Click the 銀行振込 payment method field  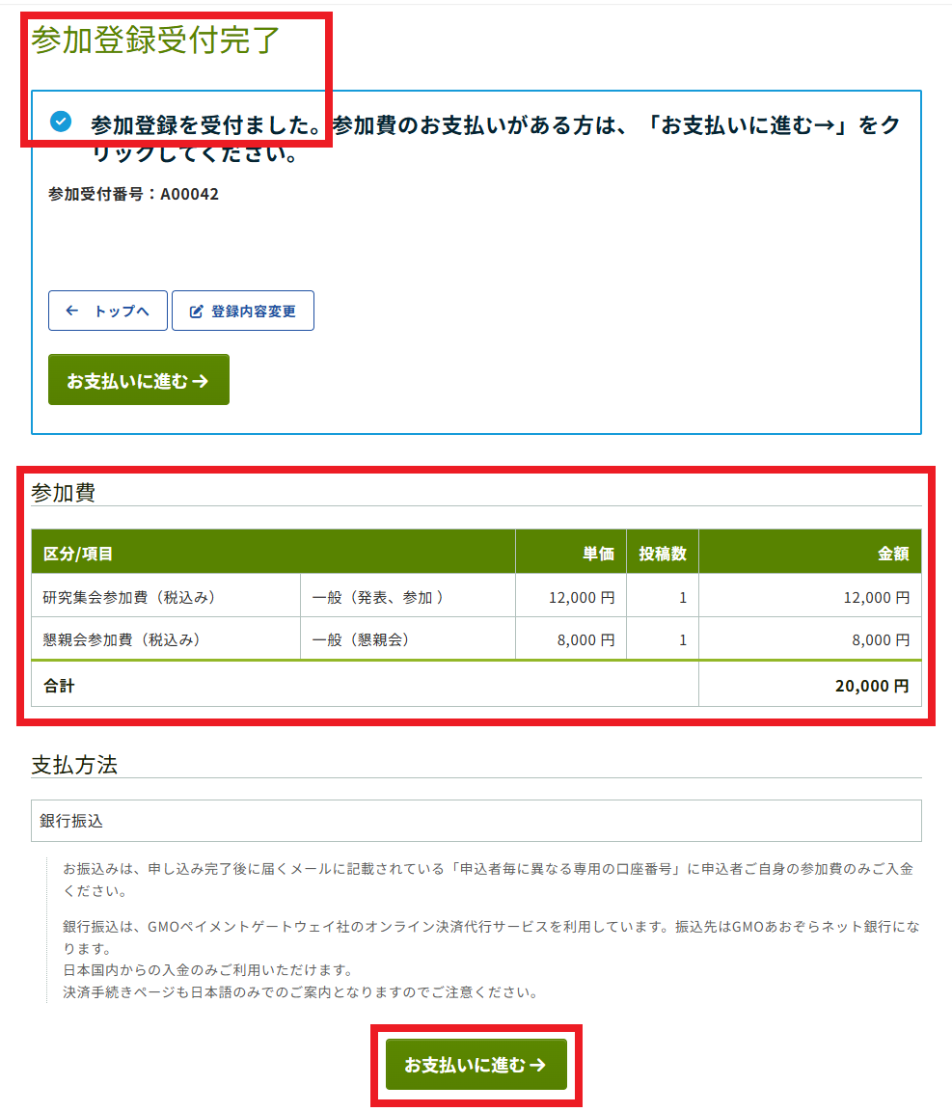[476, 821]
